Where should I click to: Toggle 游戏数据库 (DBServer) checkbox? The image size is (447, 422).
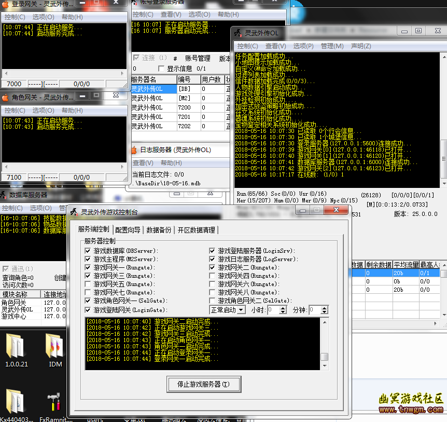pos(88,251)
